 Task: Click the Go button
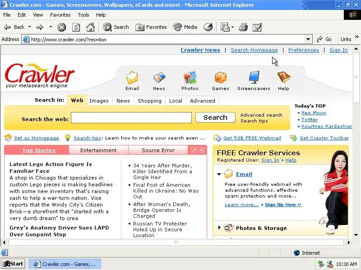coord(324,39)
